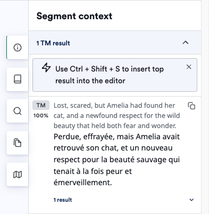Click the vertical strip at panel's right edge
Viewport: 209px width, 214px height.
205,107
